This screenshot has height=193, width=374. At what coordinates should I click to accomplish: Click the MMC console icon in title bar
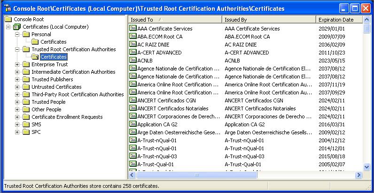[x=8, y=9]
